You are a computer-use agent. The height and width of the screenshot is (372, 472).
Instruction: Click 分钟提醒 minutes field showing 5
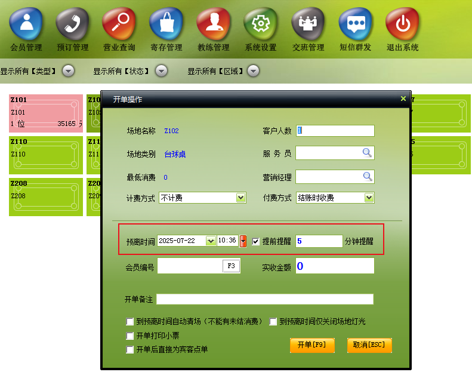pos(319,241)
